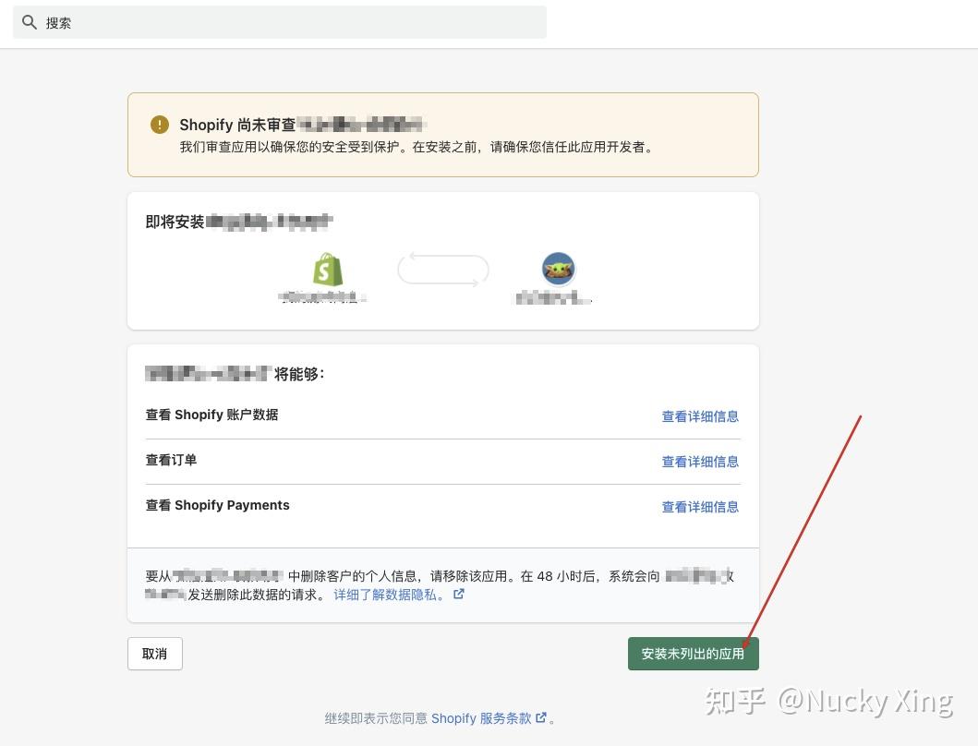Click the app's circular avatar icon
The height and width of the screenshot is (746, 978).
coord(558,269)
